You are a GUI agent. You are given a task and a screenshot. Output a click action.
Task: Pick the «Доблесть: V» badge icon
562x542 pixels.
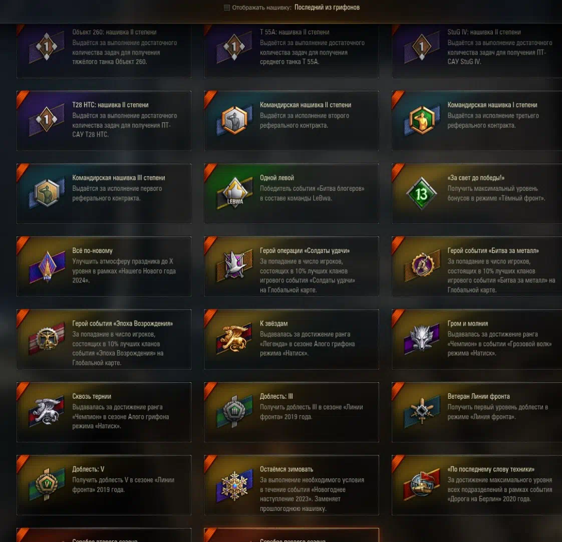(x=47, y=485)
